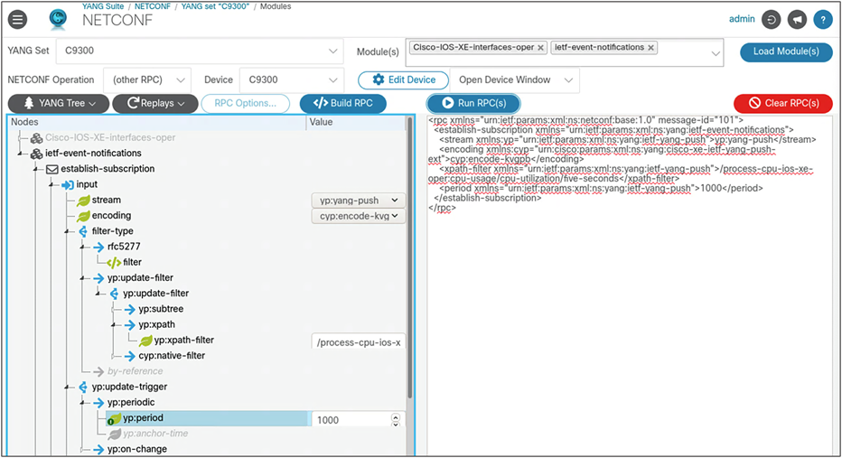The image size is (842, 458).
Task: Click the logout icon beside admin
Action: click(772, 20)
